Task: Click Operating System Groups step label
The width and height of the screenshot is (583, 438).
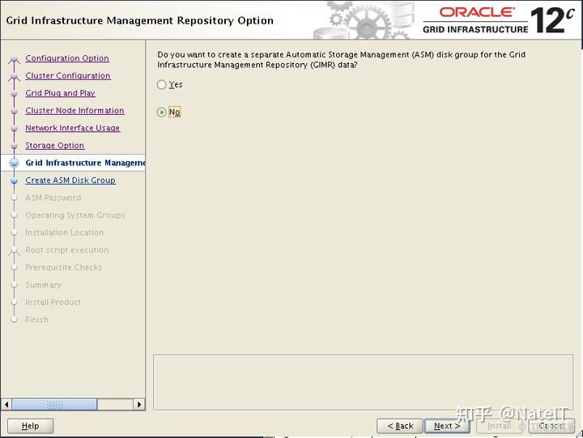Action: [75, 215]
